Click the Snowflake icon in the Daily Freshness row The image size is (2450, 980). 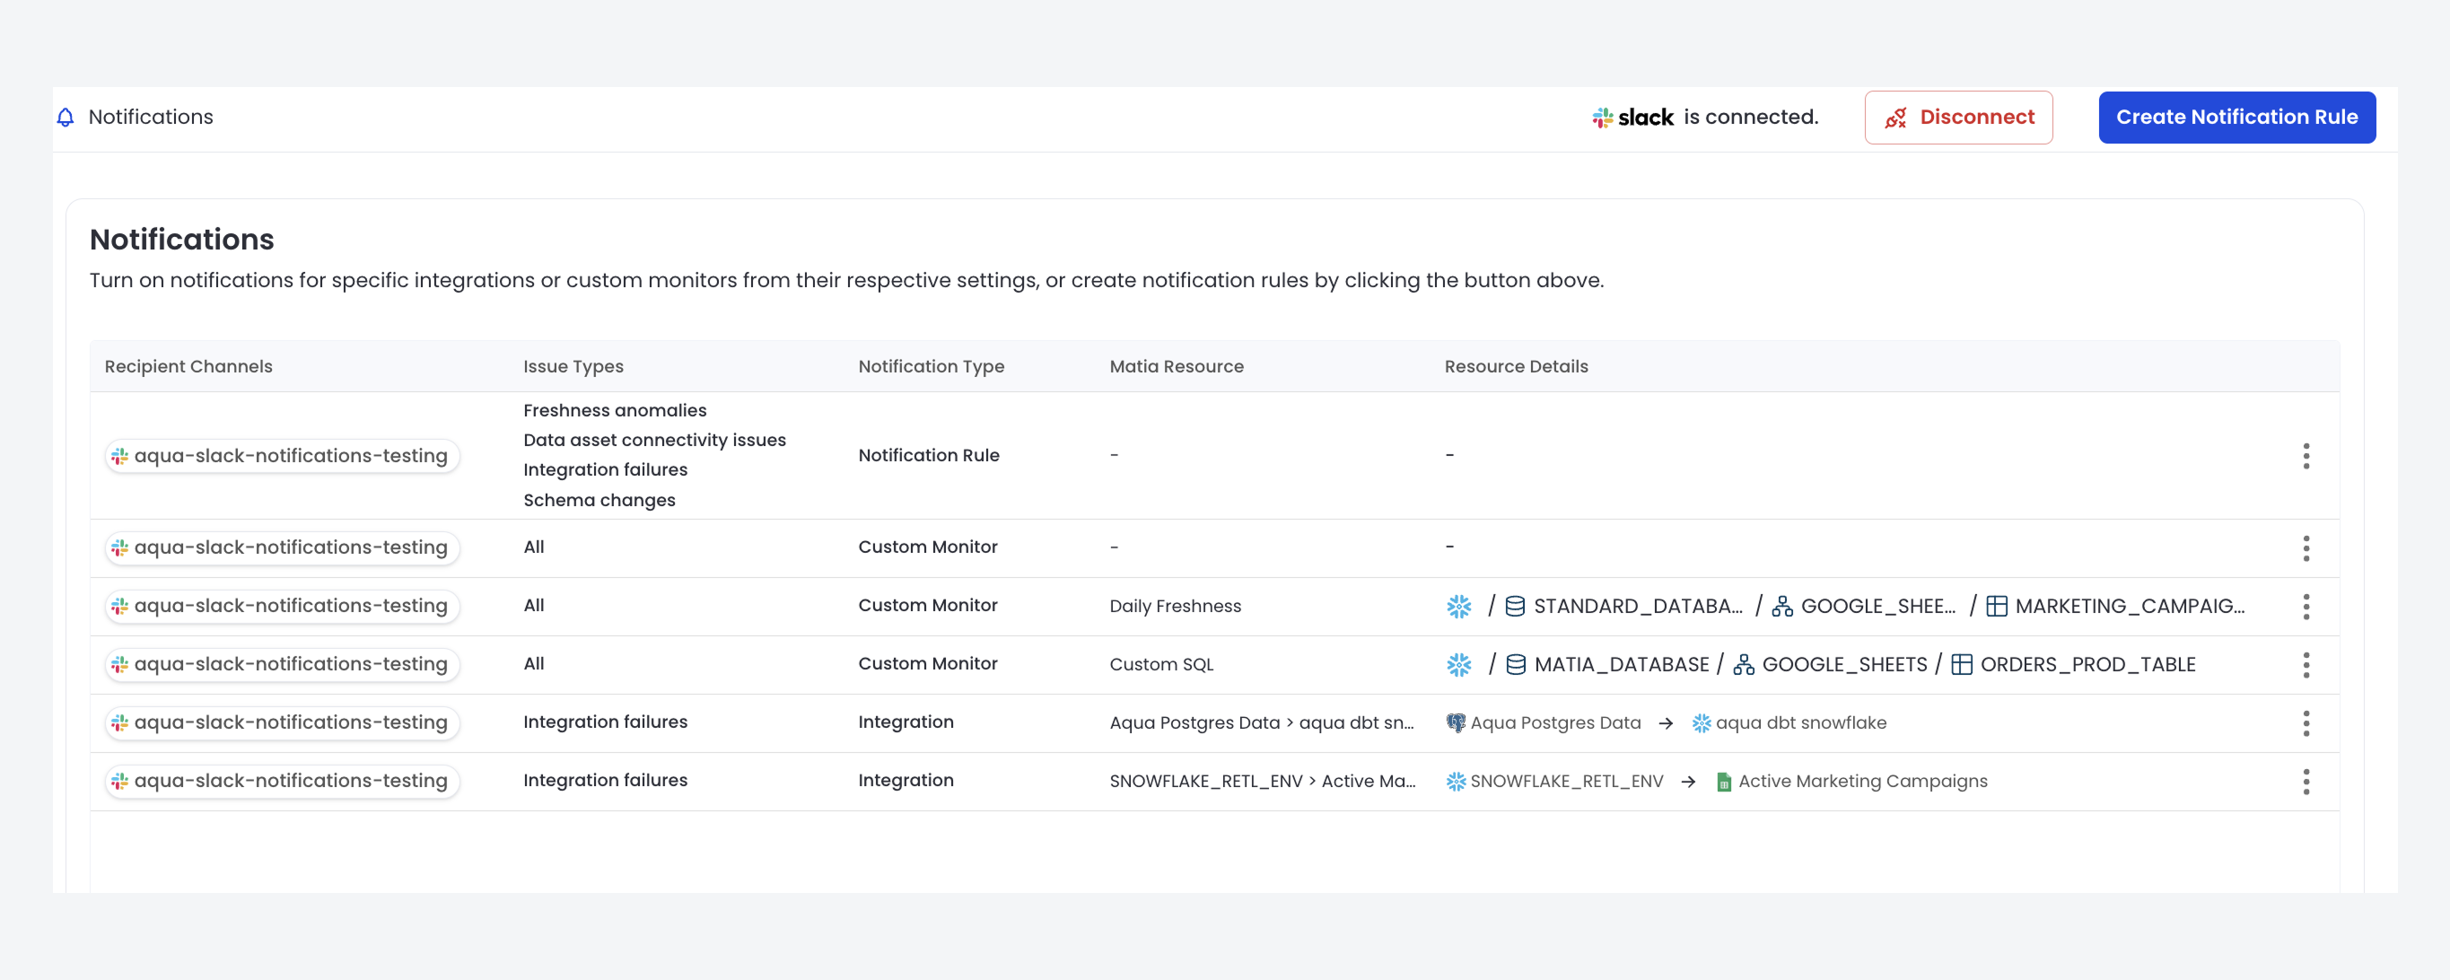(1457, 605)
